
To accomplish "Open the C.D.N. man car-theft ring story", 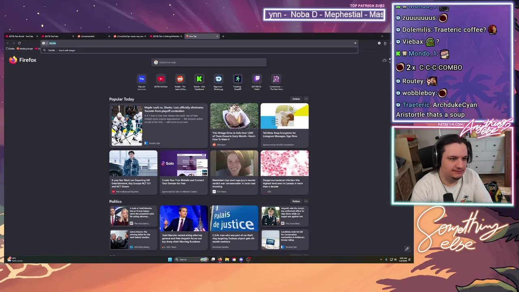I will 234,228.
